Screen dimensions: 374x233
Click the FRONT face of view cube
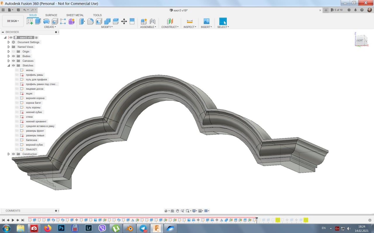coord(360,40)
